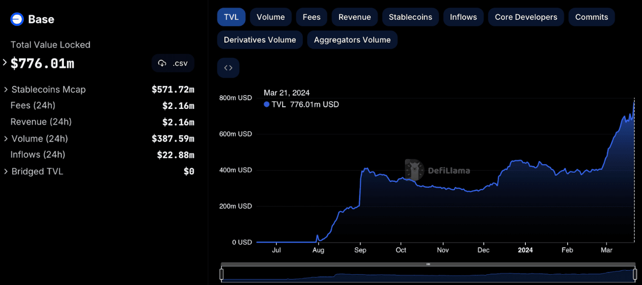Image resolution: width=642 pixels, height=285 pixels.
Task: Expand the Stablecoins Mcap row
Action: (x=6, y=89)
